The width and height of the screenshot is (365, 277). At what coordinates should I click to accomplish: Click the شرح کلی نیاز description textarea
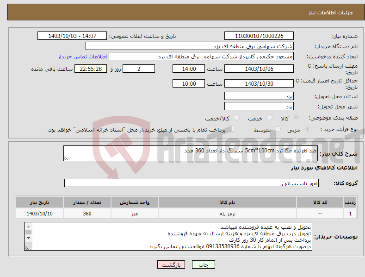point(191,153)
